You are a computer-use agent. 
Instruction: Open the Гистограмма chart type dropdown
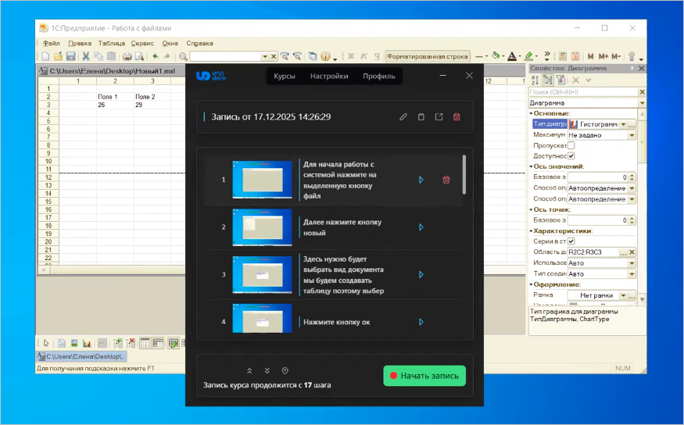coord(623,124)
